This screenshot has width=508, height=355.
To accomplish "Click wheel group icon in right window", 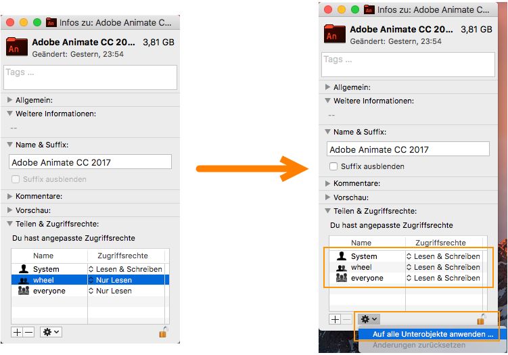I will pos(342,268).
